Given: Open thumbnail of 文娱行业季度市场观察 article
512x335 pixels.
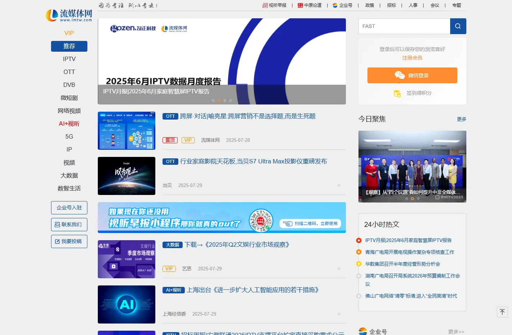Looking at the screenshot, I should tap(127, 259).
